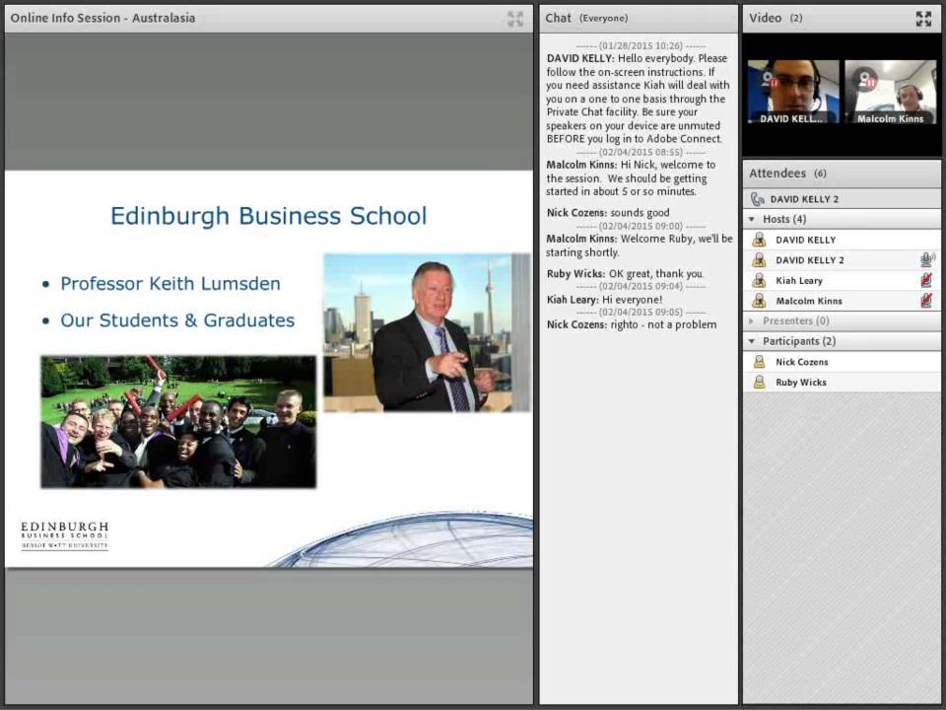Click Nick Cozens 'sounds good' chat message
Screen dimensions: 946x710
pyautogui.click(x=608, y=213)
